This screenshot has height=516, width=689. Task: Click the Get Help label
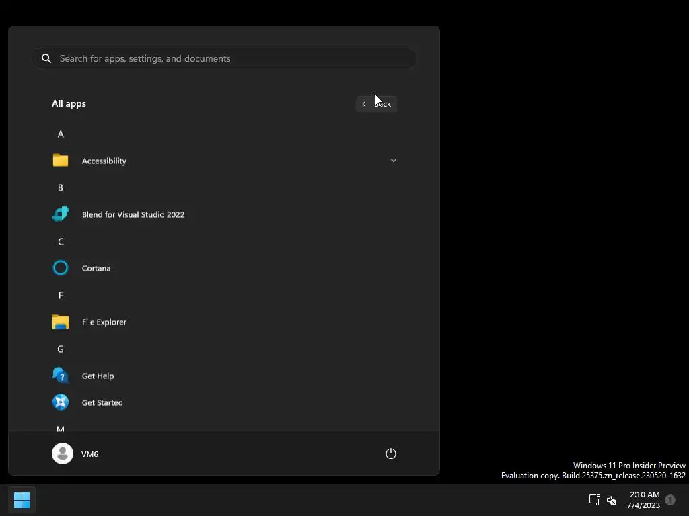pyautogui.click(x=98, y=376)
